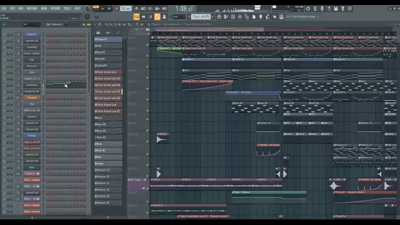Click the undo history circular arrow icon
Screen dimensions: 400x225
308,9
